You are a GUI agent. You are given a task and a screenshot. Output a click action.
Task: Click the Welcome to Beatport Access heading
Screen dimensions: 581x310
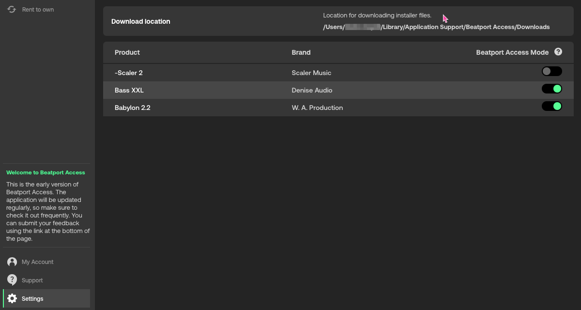click(x=46, y=172)
